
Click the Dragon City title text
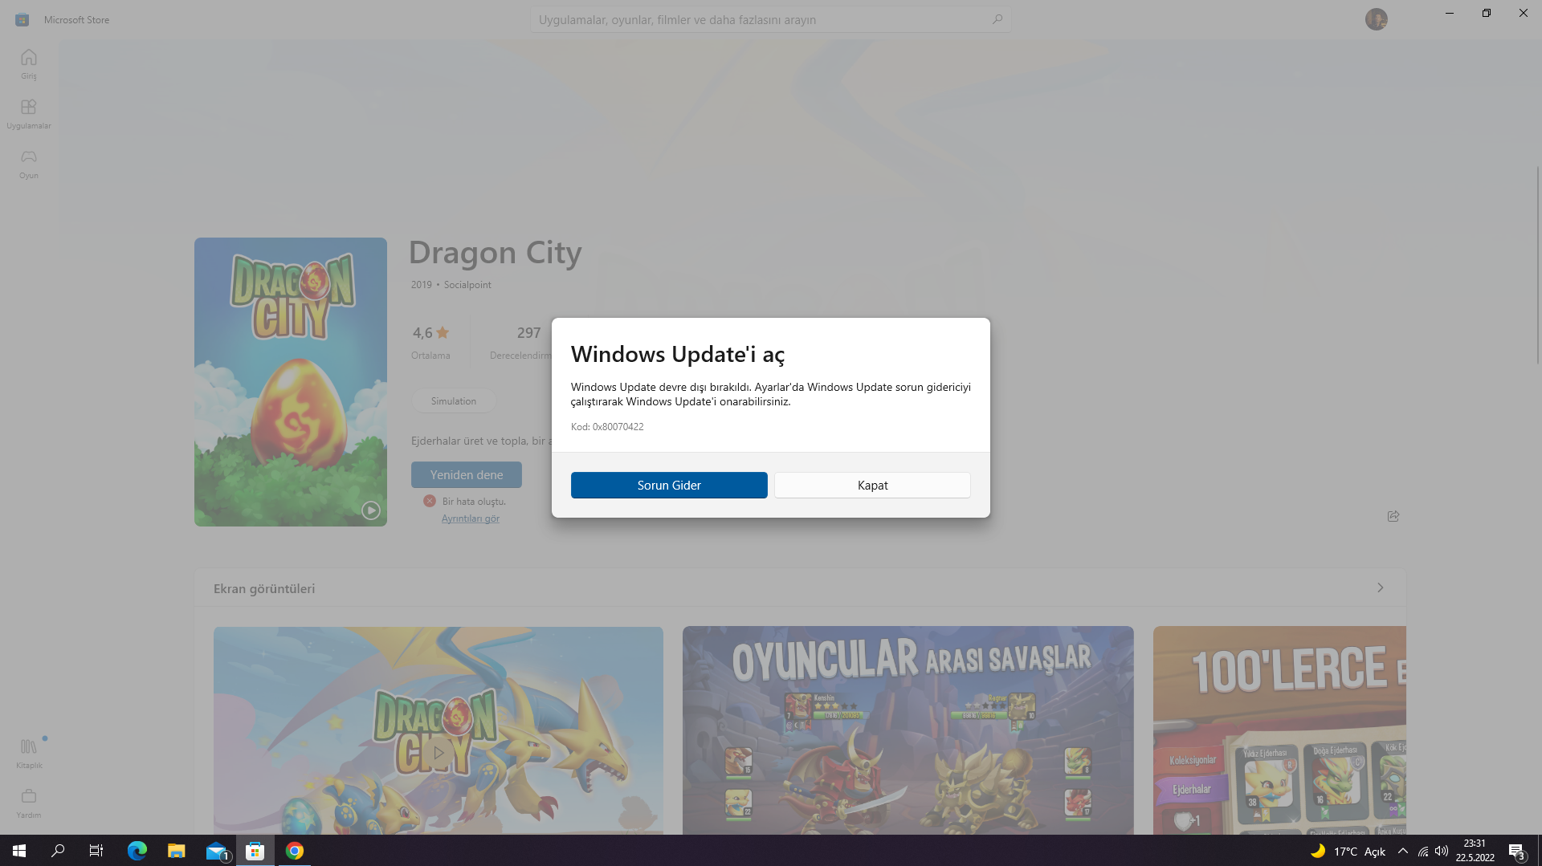tap(495, 253)
